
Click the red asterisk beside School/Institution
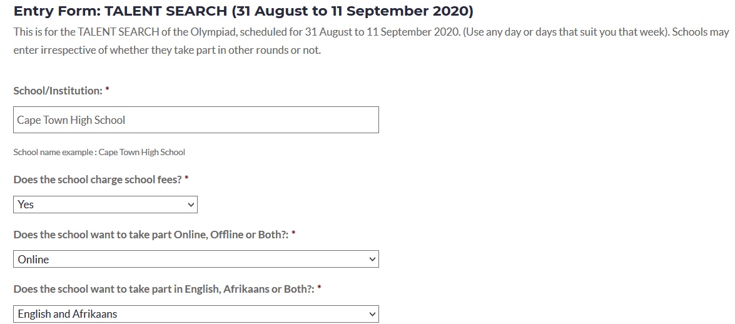pyautogui.click(x=108, y=91)
